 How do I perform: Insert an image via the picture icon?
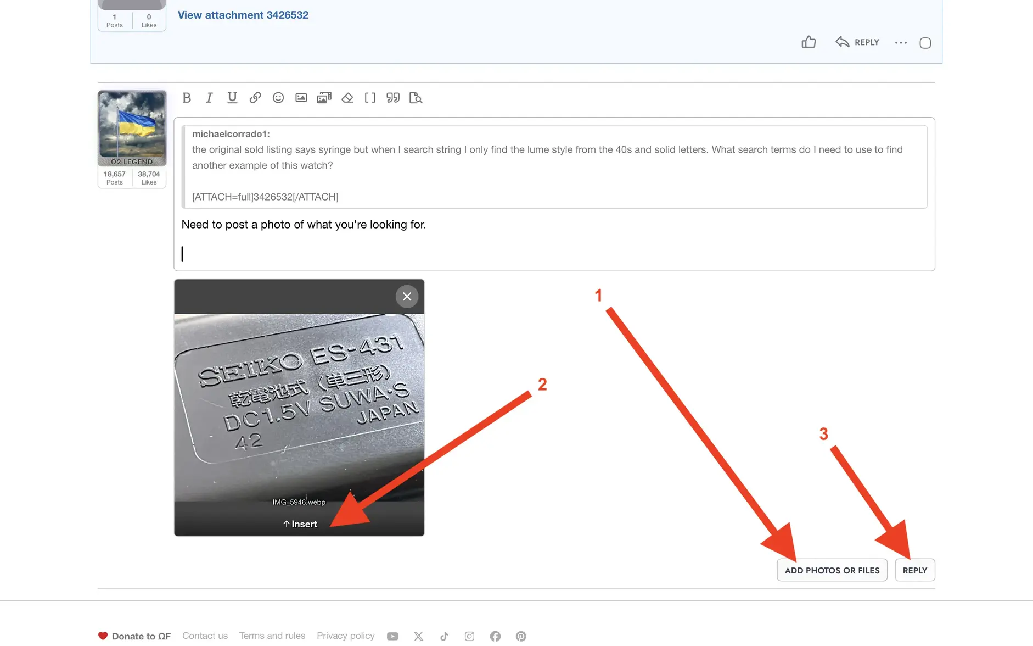pyautogui.click(x=301, y=98)
